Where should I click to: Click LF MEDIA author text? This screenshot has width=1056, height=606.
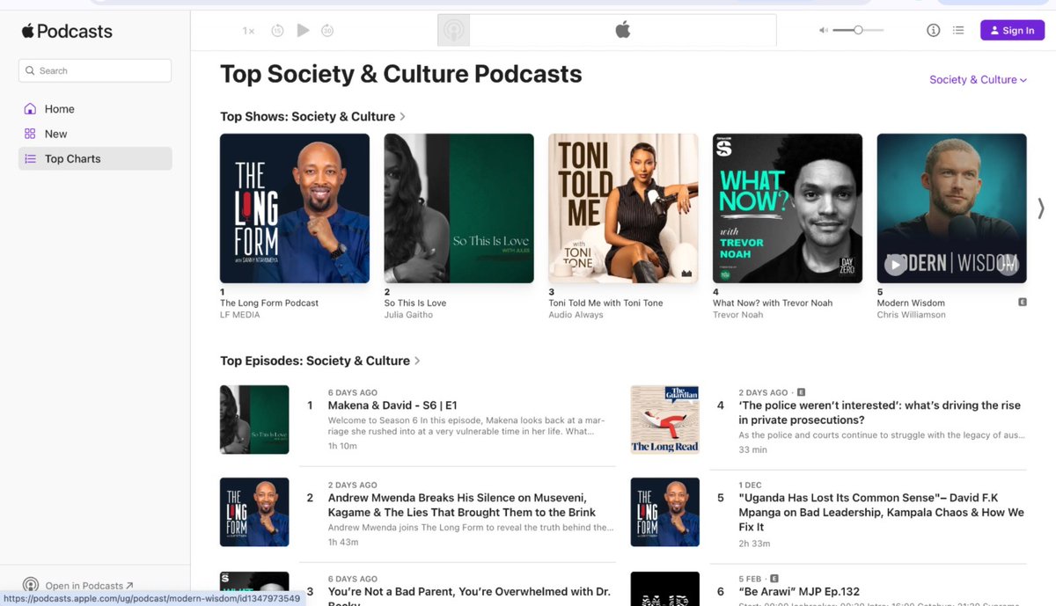pyautogui.click(x=240, y=315)
